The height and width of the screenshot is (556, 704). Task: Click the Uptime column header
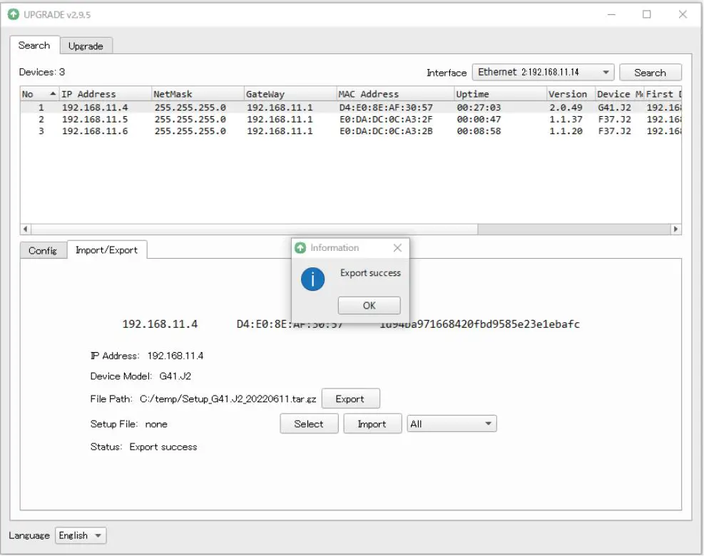[501, 94]
